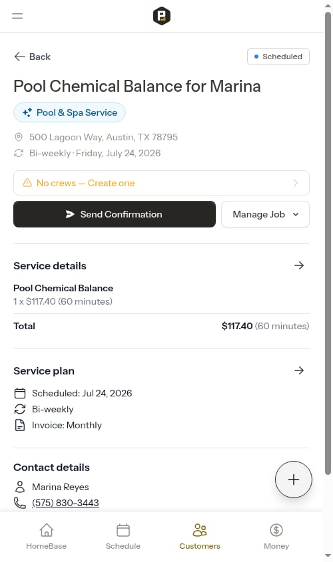Click the phone icon in Contact details
Image resolution: width=333 pixels, height=562 pixels.
(20, 503)
